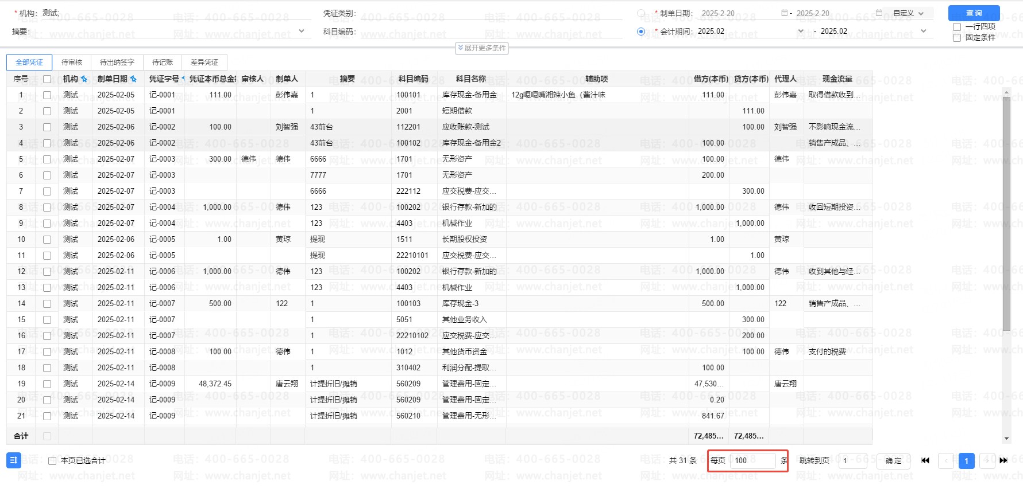
Task: Switch to the 差异凭证 tab
Action: coord(204,62)
